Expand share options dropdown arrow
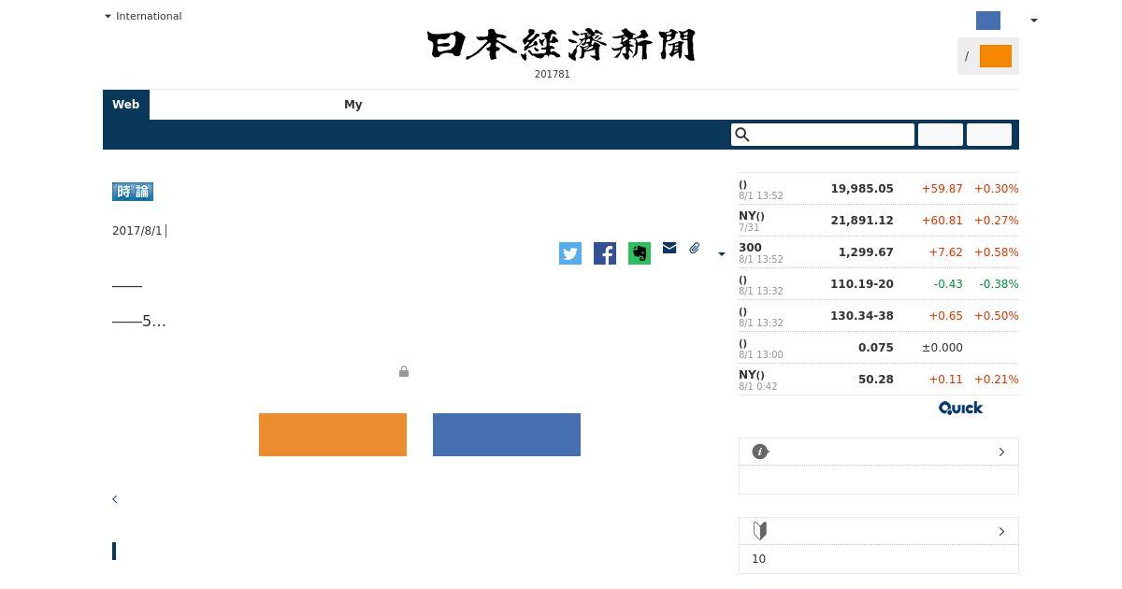Screen dimensions: 1122x589 tap(721, 253)
